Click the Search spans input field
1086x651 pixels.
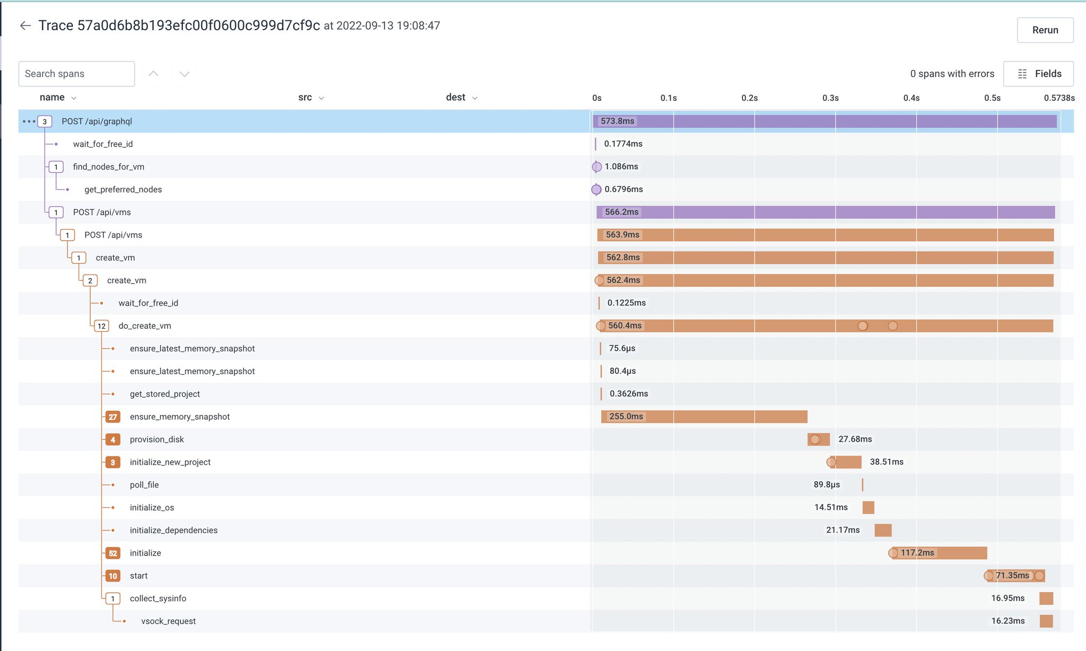point(76,74)
